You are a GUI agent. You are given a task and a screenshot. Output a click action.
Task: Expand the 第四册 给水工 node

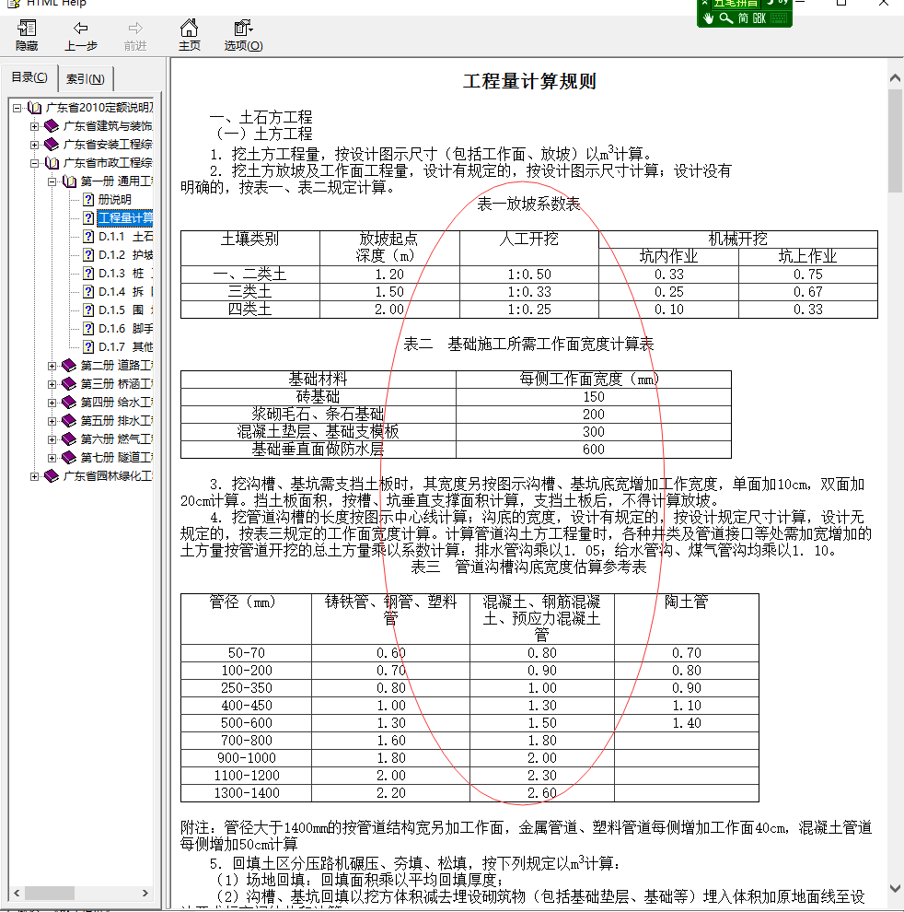coord(52,403)
